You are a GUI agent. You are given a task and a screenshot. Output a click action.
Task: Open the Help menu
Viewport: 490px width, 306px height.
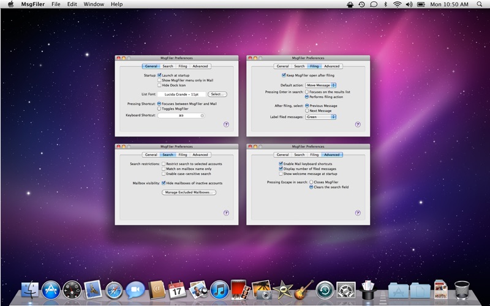(116, 4)
